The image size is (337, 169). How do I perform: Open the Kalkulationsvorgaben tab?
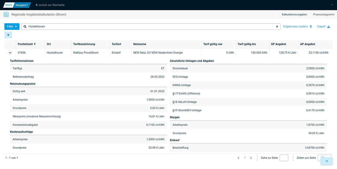tap(294, 15)
